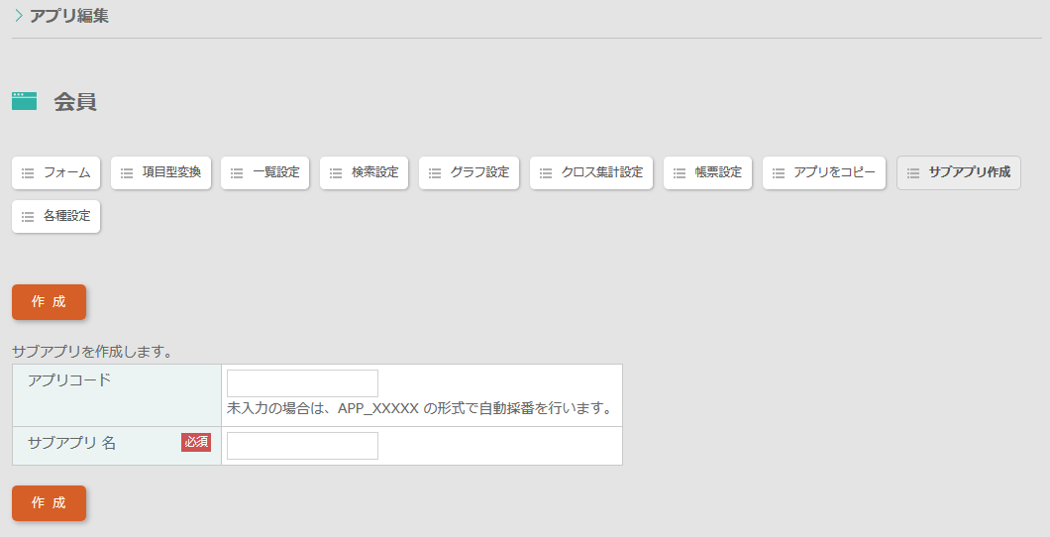Open the 検索設定 tab
This screenshot has height=537, width=1050.
pos(364,172)
